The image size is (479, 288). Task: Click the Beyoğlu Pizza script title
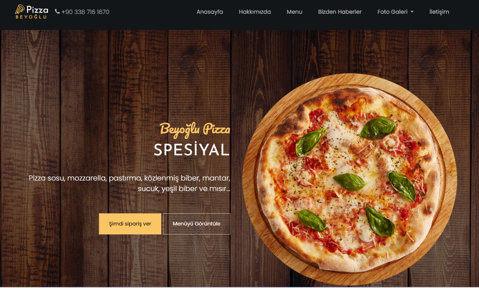click(x=195, y=129)
